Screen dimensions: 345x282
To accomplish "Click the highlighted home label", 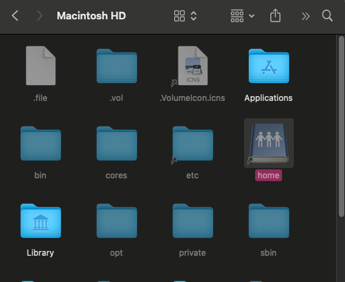I will click(268, 176).
